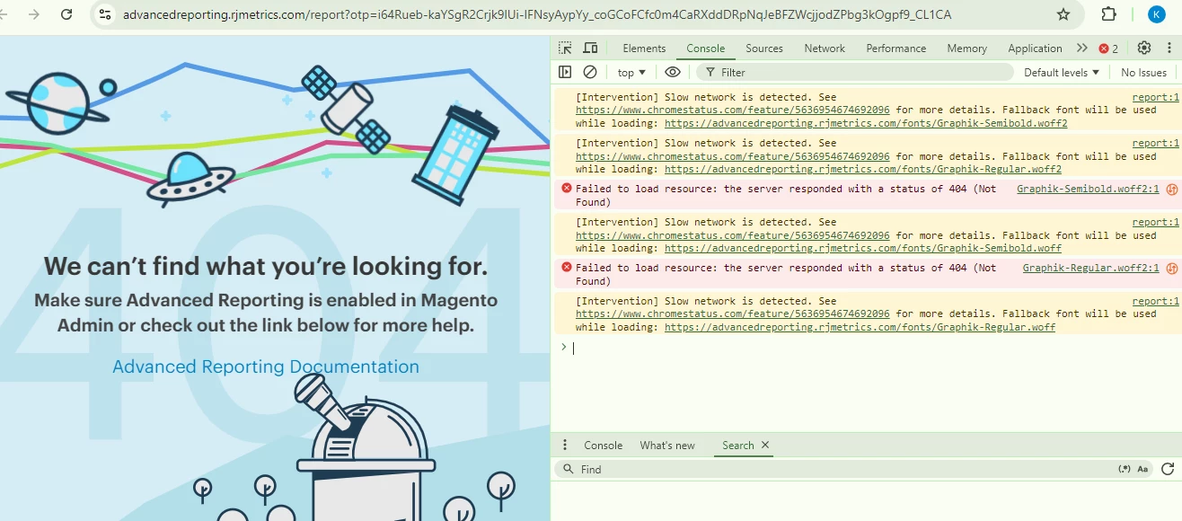Image resolution: width=1182 pixels, height=521 pixels.
Task: Open network request icon beside Graphik-Regular.woff2:1
Action: pos(1172,268)
